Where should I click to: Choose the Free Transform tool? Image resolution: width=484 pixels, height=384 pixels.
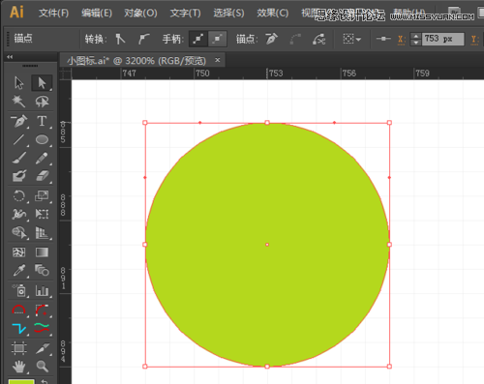[x=42, y=214]
